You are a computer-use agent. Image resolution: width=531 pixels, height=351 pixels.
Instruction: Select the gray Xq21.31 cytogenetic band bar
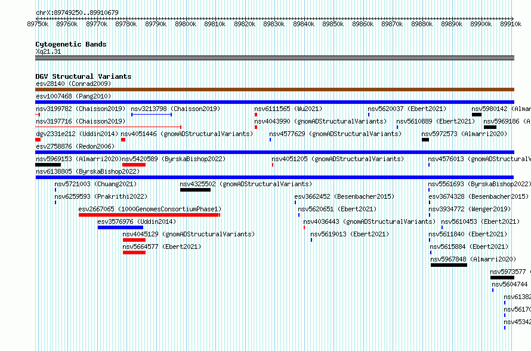tap(274, 58)
